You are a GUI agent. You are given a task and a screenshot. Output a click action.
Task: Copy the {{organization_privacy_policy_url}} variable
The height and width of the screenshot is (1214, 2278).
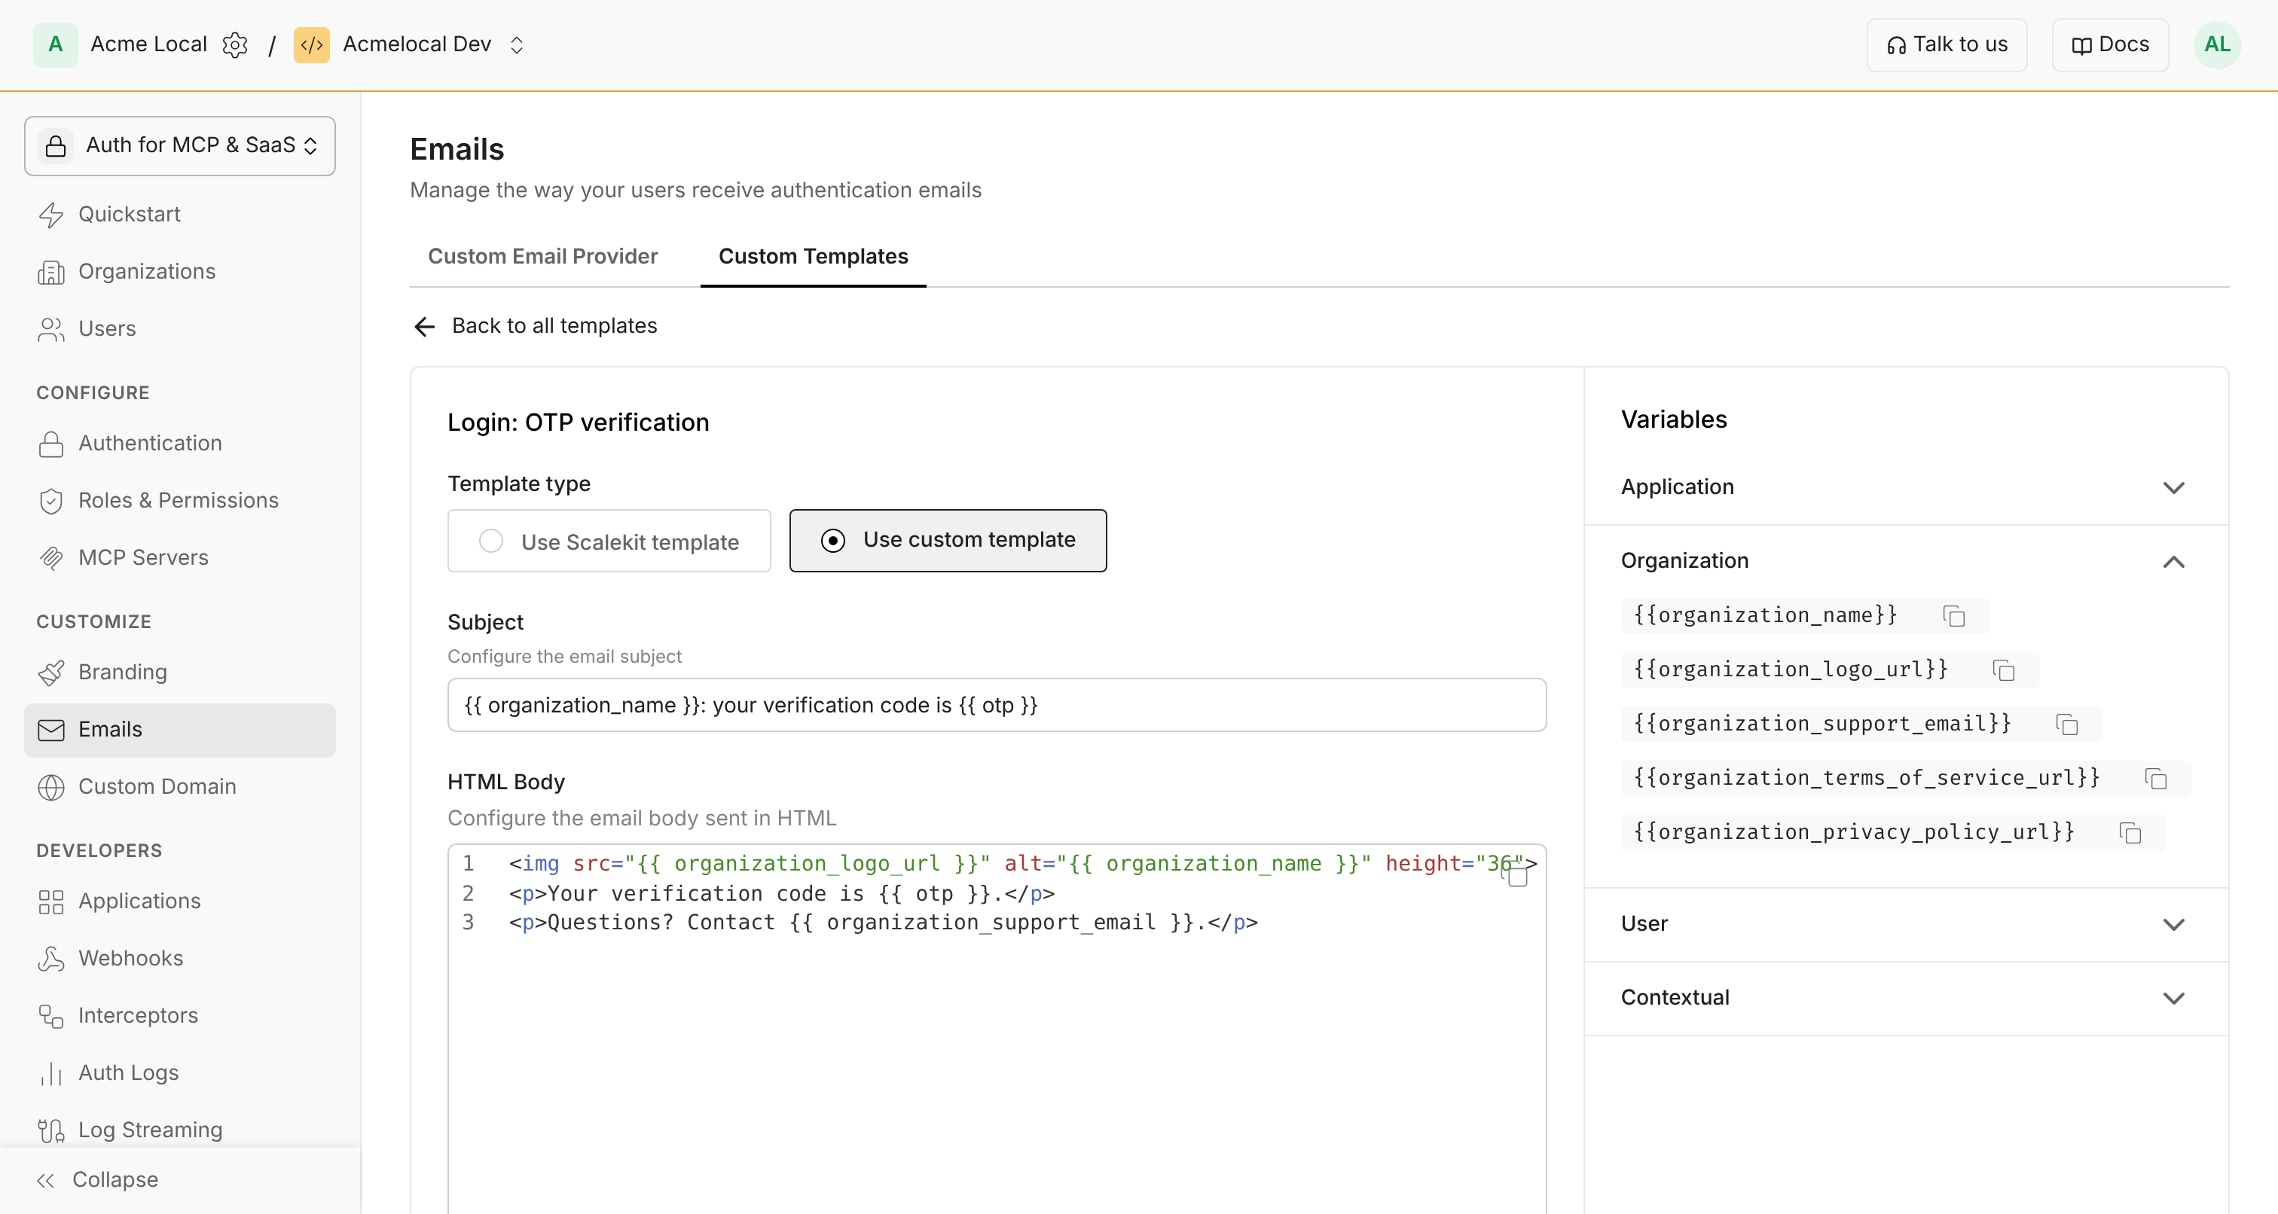pyautogui.click(x=2130, y=833)
